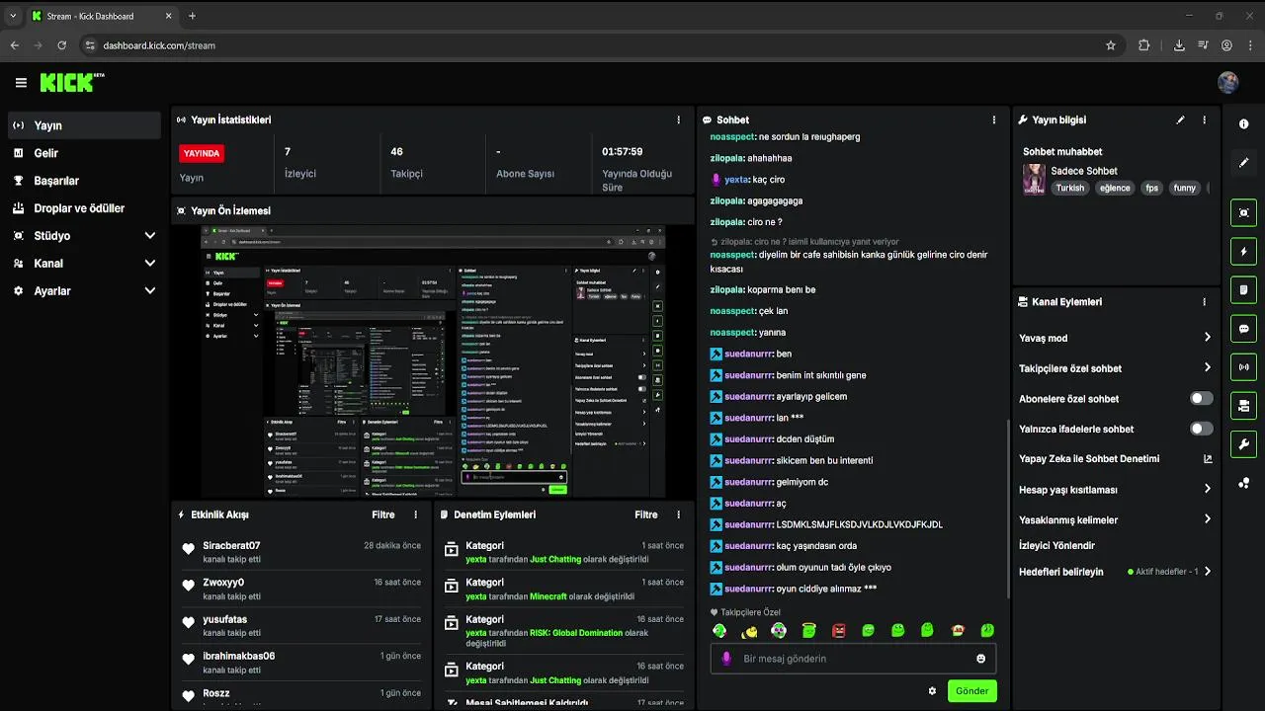This screenshot has height=711, width=1265.
Task: Toggle the stream preview widget icon
Action: coord(1243,212)
